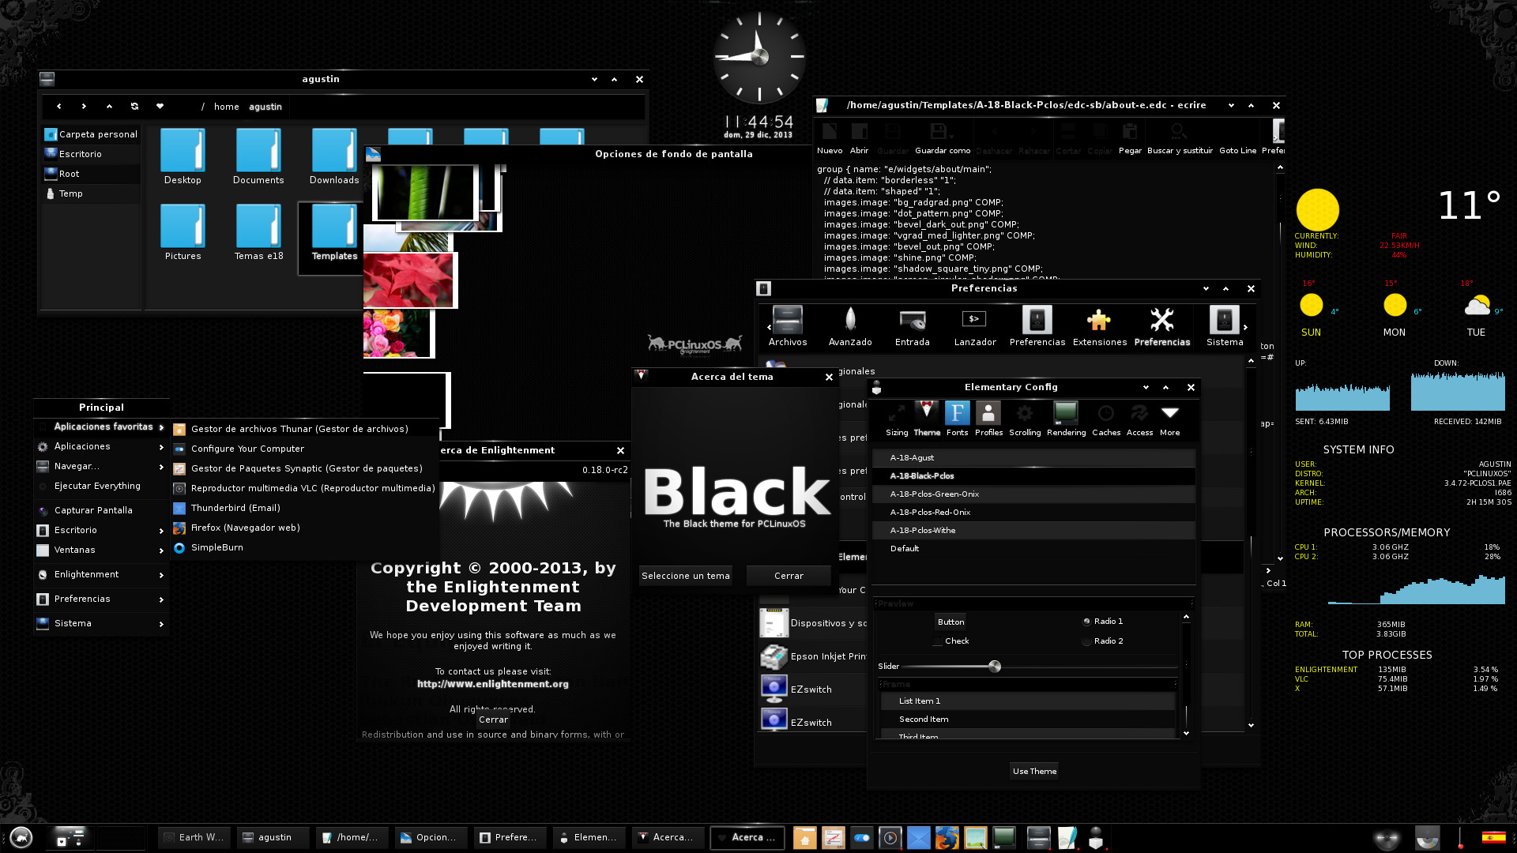
Task: Toggle the Check checkbox in theme preview
Action: pyautogui.click(x=950, y=641)
